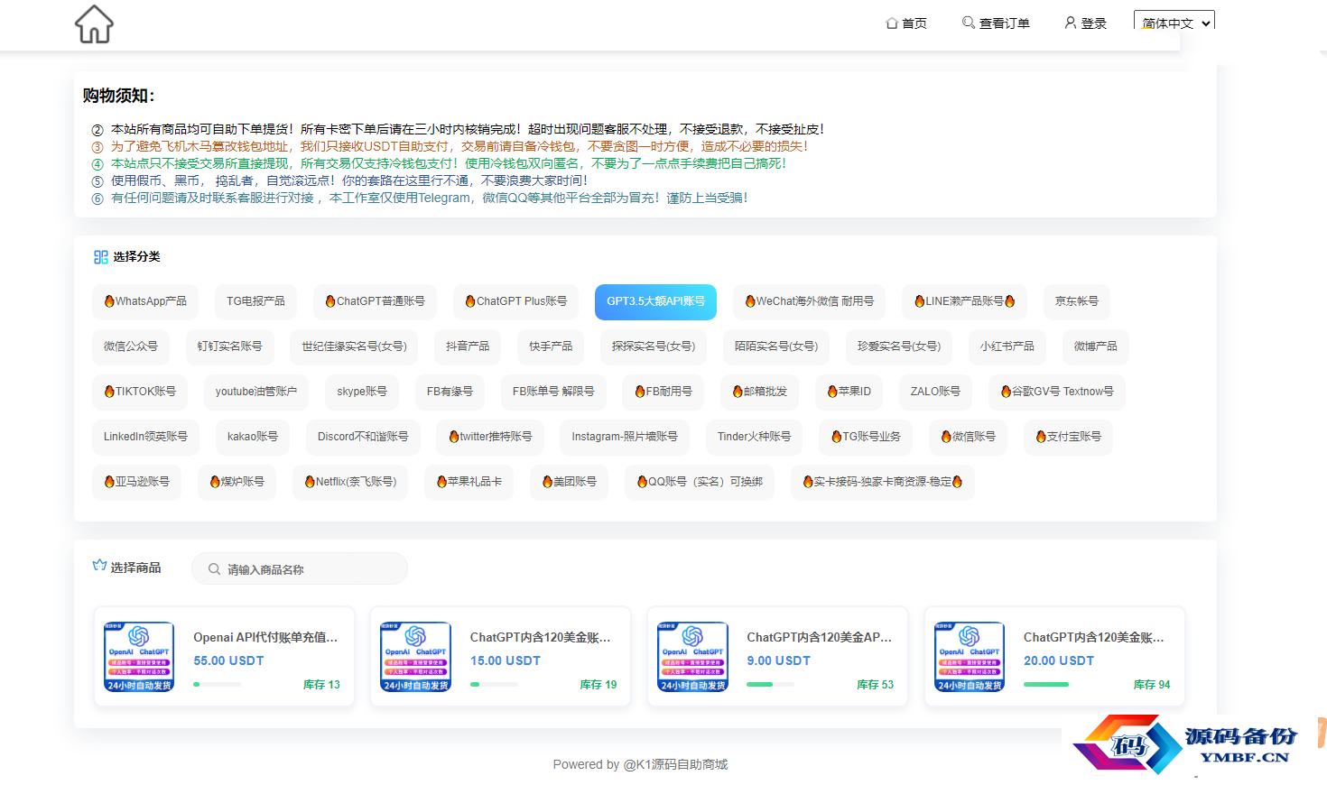Click the search magnifier icon in product search
Screen dimensions: 1327x785
point(214,569)
